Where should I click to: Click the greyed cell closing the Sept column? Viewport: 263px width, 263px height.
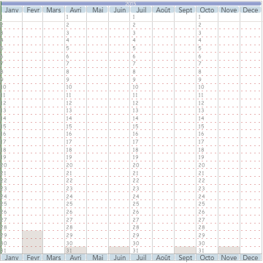[x=185, y=251]
